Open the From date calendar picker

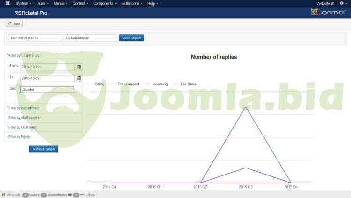[79, 67]
